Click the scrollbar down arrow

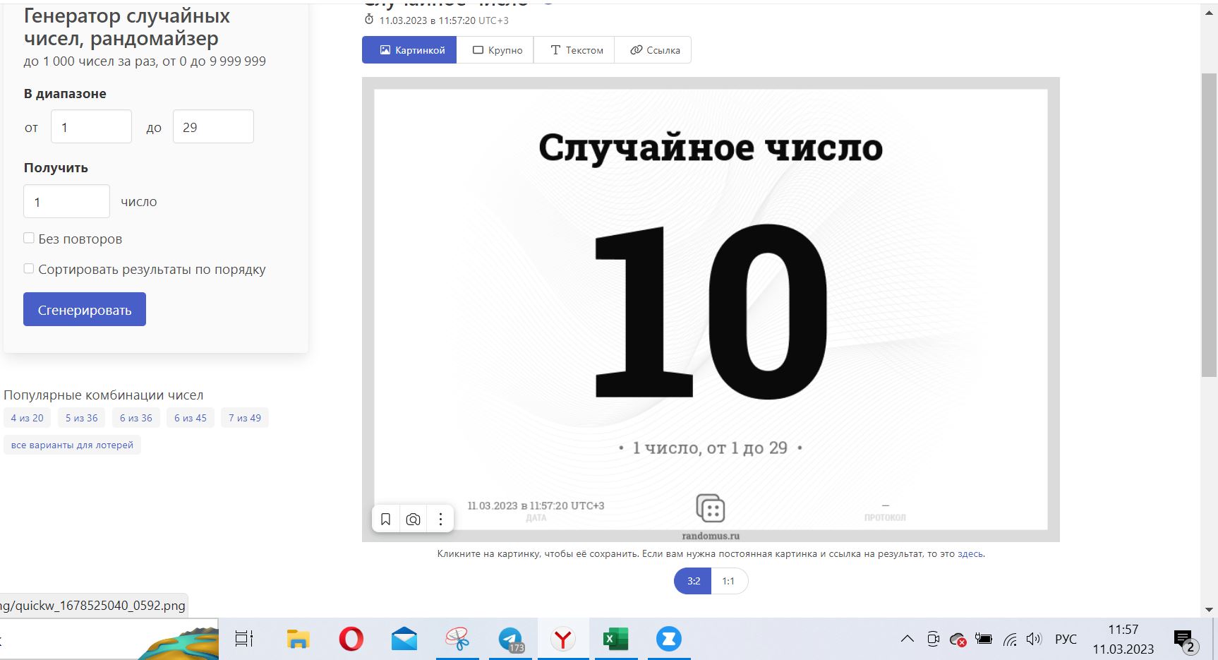1209,609
